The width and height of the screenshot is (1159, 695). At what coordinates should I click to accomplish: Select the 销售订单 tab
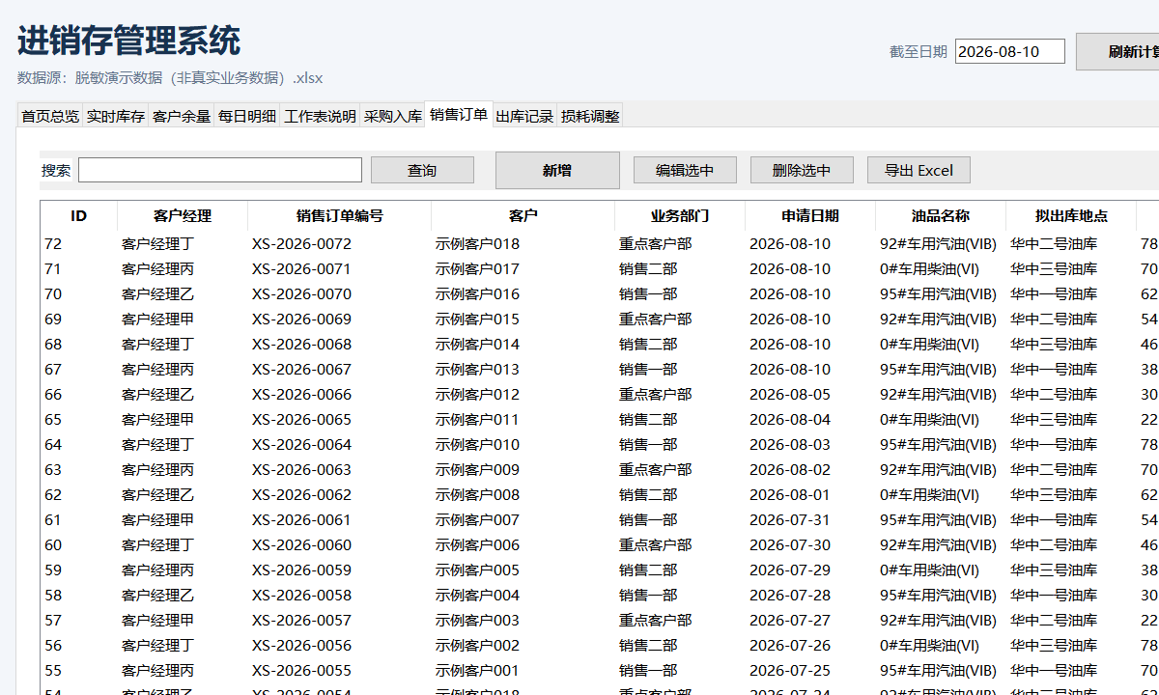[459, 114]
